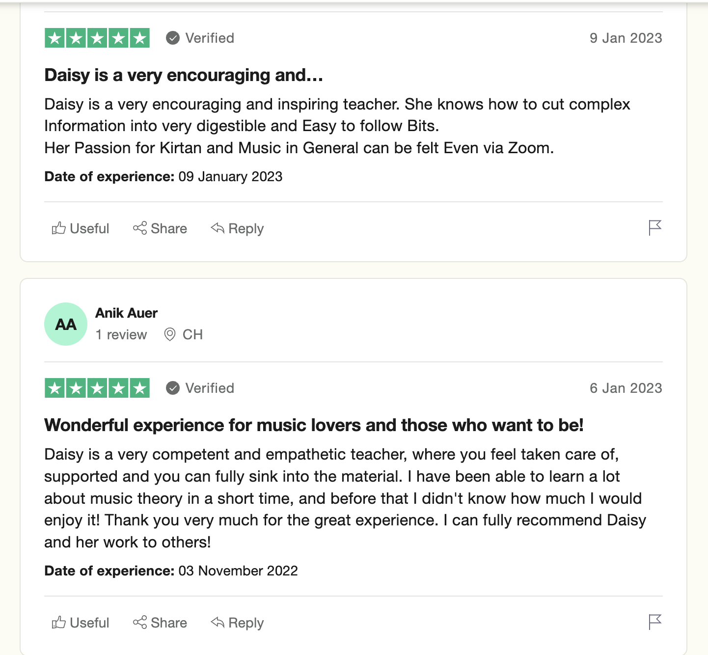Click reply arrow icon on the 9 Jan review
Image resolution: width=708 pixels, height=655 pixels.
(218, 228)
